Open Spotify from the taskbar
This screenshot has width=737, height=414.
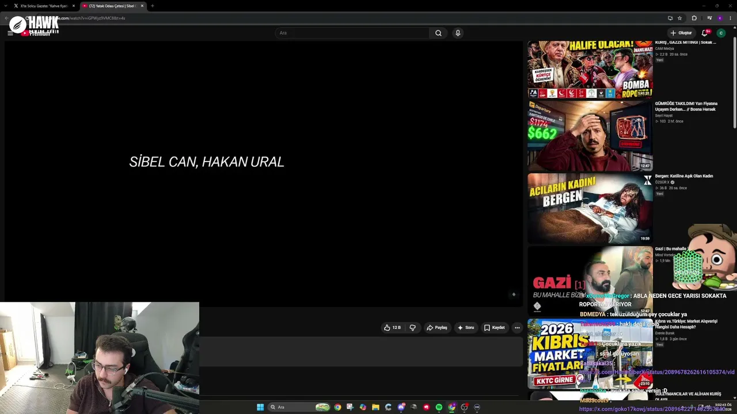[x=439, y=407]
